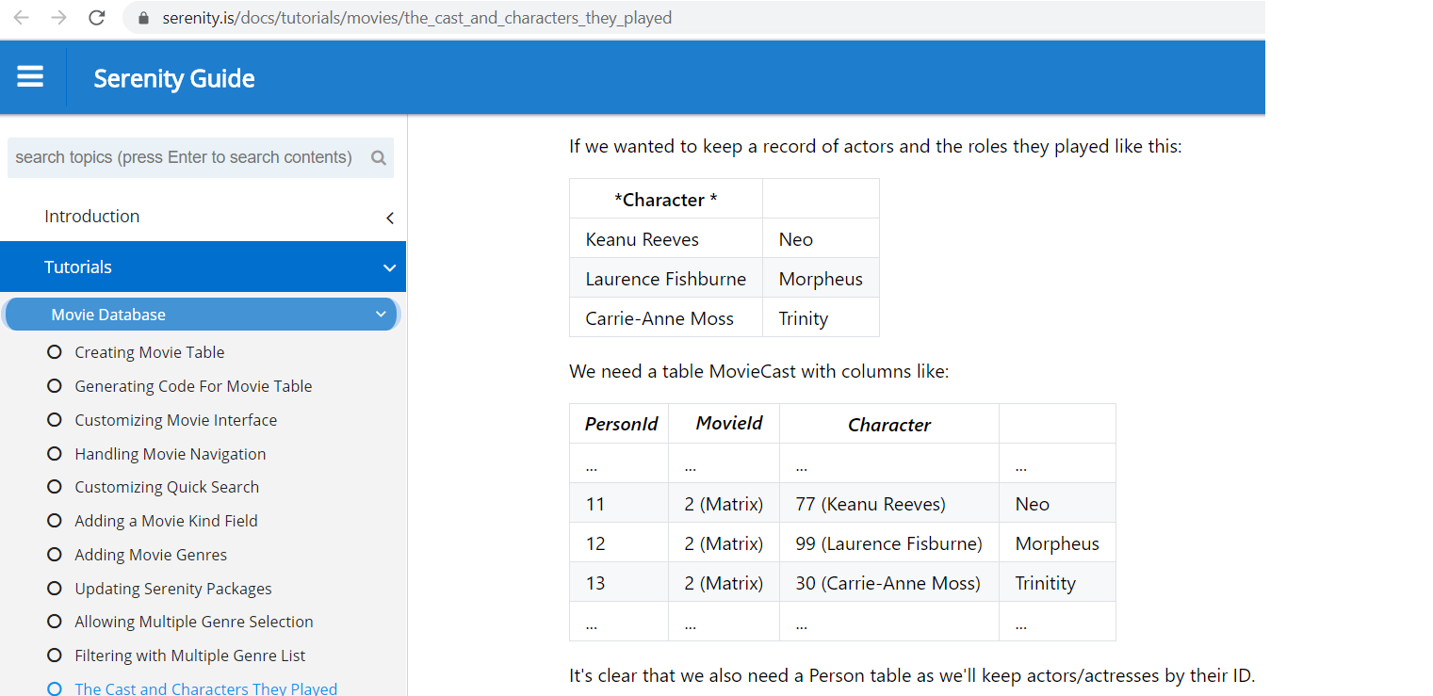Click the Serenity Guide title

tap(173, 78)
